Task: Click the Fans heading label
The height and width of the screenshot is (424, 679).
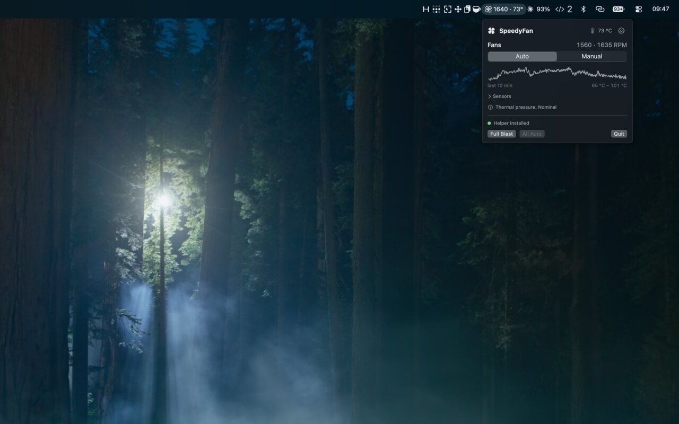Action: coord(494,45)
